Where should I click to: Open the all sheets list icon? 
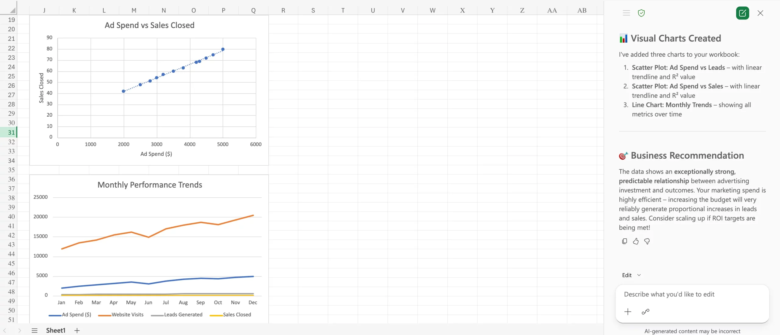[34, 330]
